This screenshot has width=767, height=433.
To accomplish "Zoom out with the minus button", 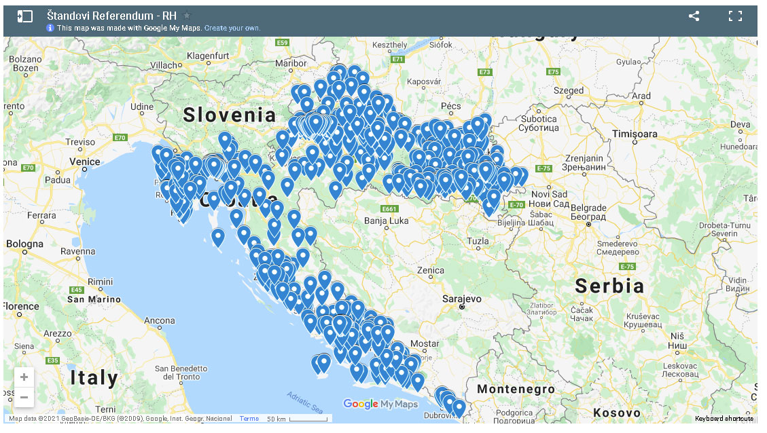I will (x=24, y=397).
